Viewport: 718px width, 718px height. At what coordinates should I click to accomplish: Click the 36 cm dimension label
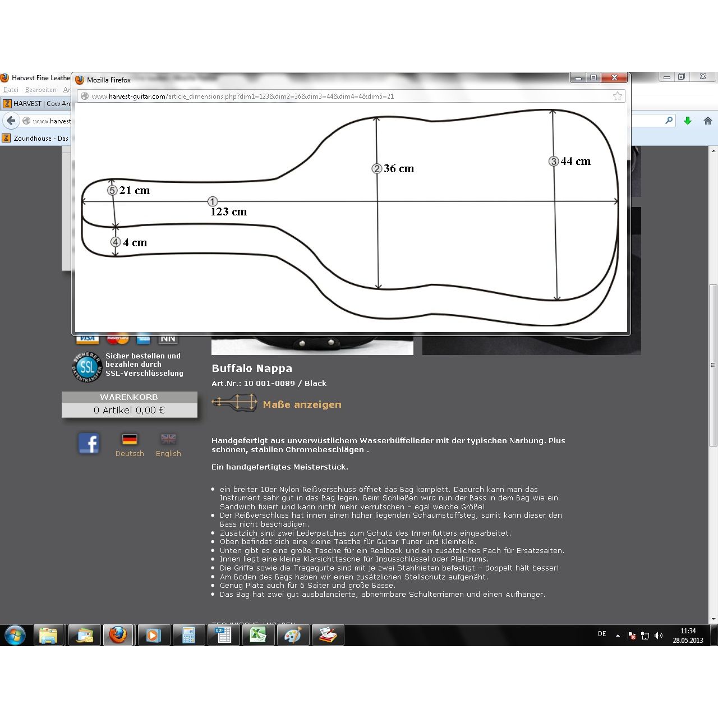(399, 168)
